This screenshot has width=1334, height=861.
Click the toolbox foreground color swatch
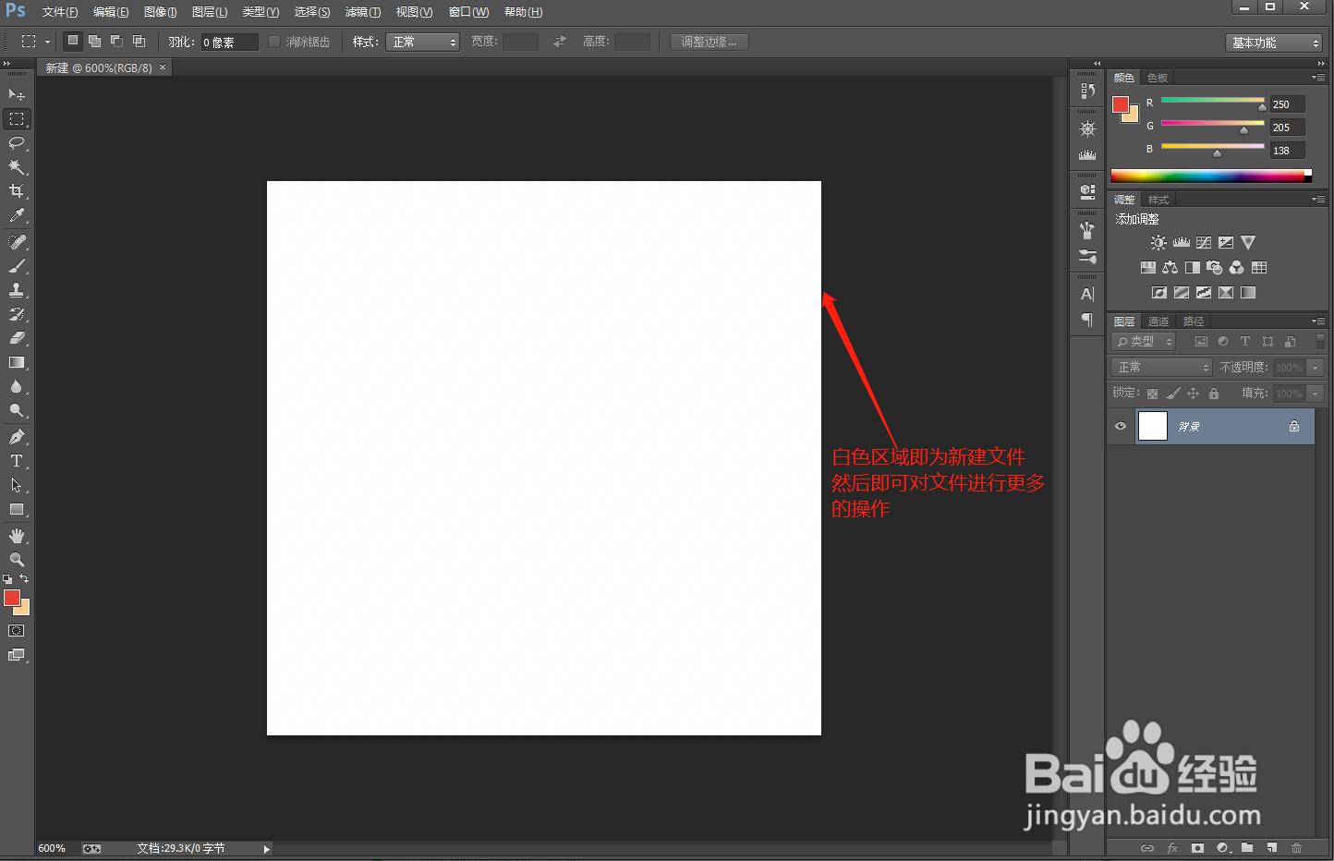[x=12, y=598]
